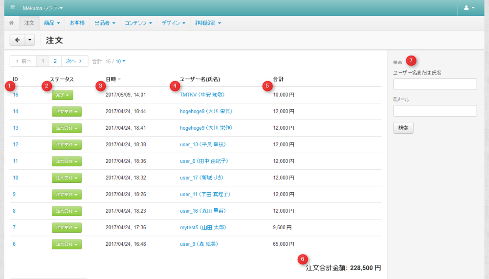Open status dropdown for order 6

67,244
